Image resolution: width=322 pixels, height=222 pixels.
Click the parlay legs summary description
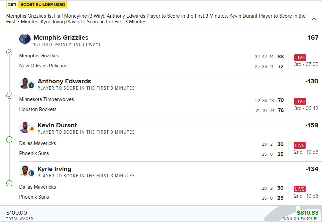coord(156,19)
